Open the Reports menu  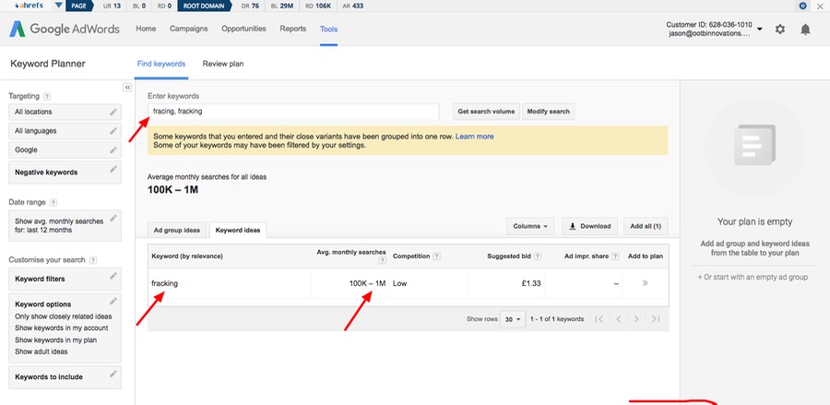pyautogui.click(x=293, y=29)
